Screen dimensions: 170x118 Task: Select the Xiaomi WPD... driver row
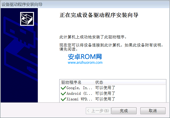pyautogui.click(x=113, y=99)
